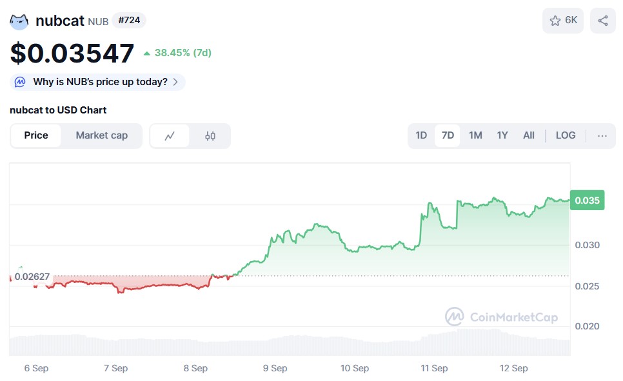Viewport: 623px width, 381px height.
Task: Expand the price explanation chevron
Action: pos(175,82)
